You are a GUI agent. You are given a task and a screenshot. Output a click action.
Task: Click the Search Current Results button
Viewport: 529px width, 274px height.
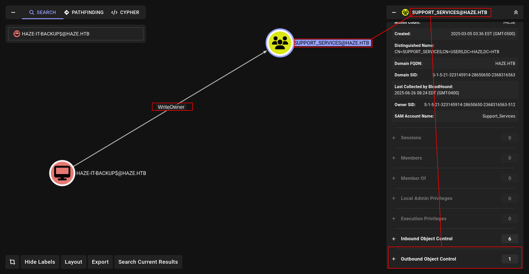tap(148, 262)
